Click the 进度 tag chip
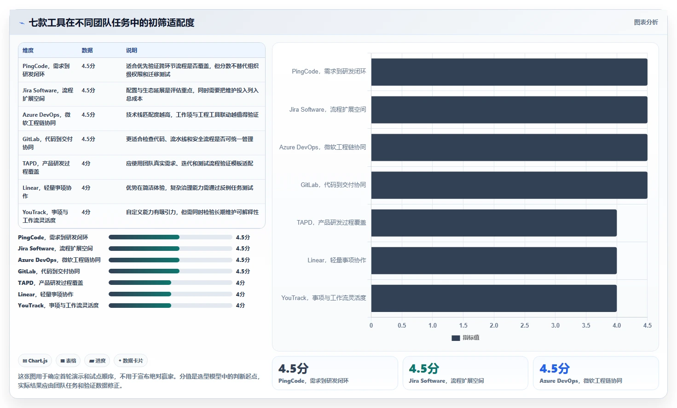 [x=97, y=361]
